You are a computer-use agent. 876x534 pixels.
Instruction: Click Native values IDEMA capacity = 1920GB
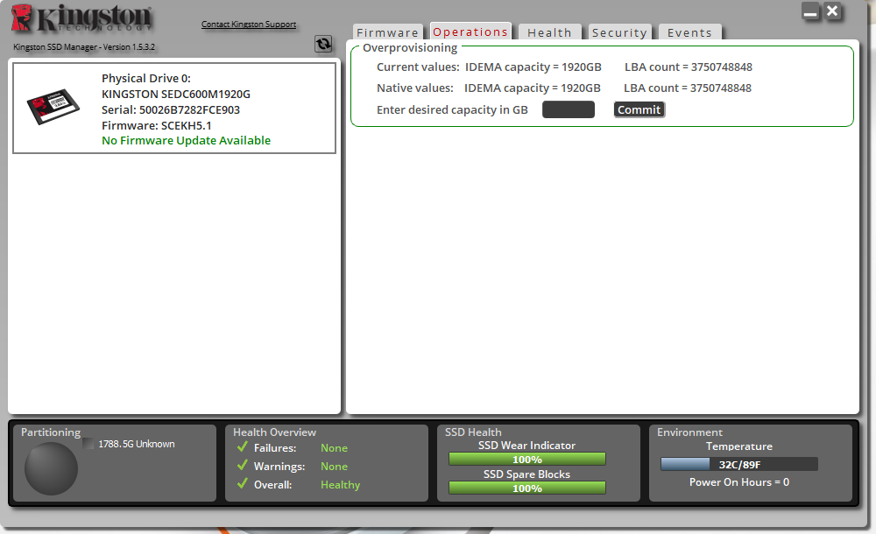click(532, 88)
